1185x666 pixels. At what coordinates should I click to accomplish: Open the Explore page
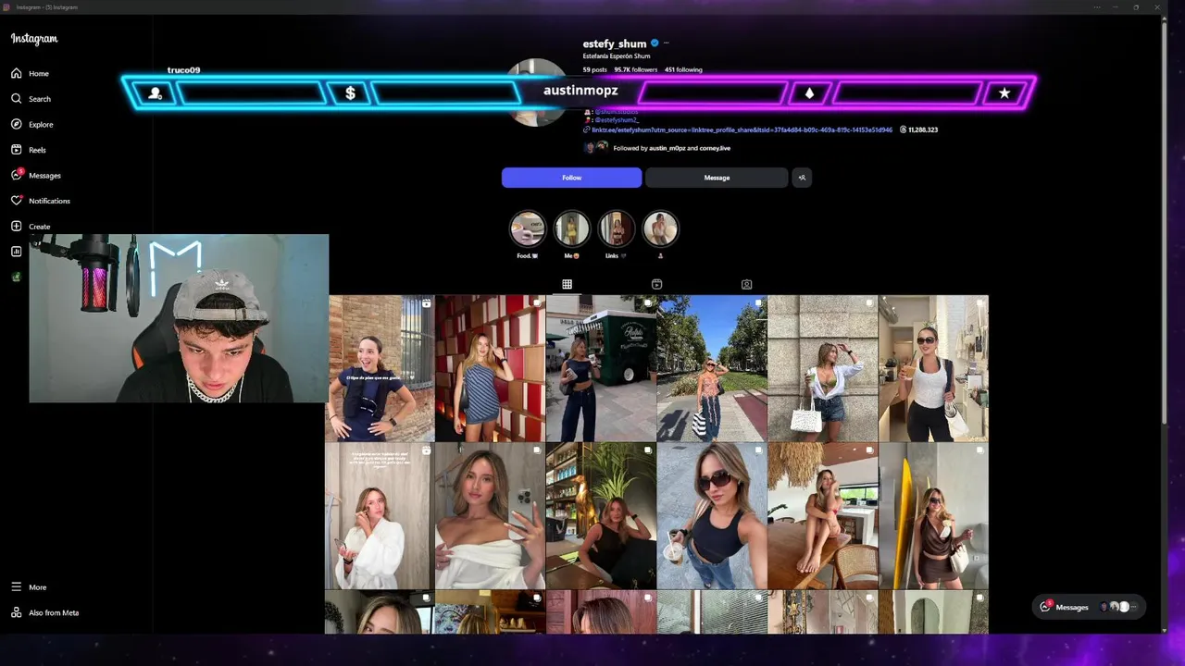31,124
